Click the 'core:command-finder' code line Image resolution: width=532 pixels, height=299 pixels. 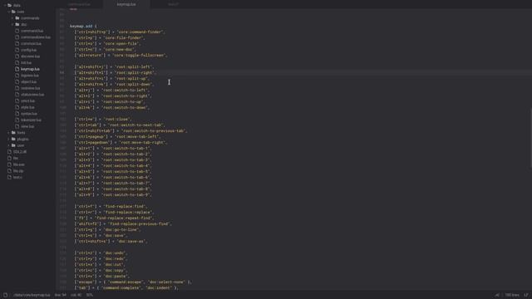[x=120, y=32]
